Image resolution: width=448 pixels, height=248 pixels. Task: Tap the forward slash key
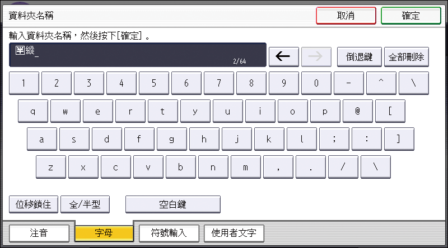(343, 167)
